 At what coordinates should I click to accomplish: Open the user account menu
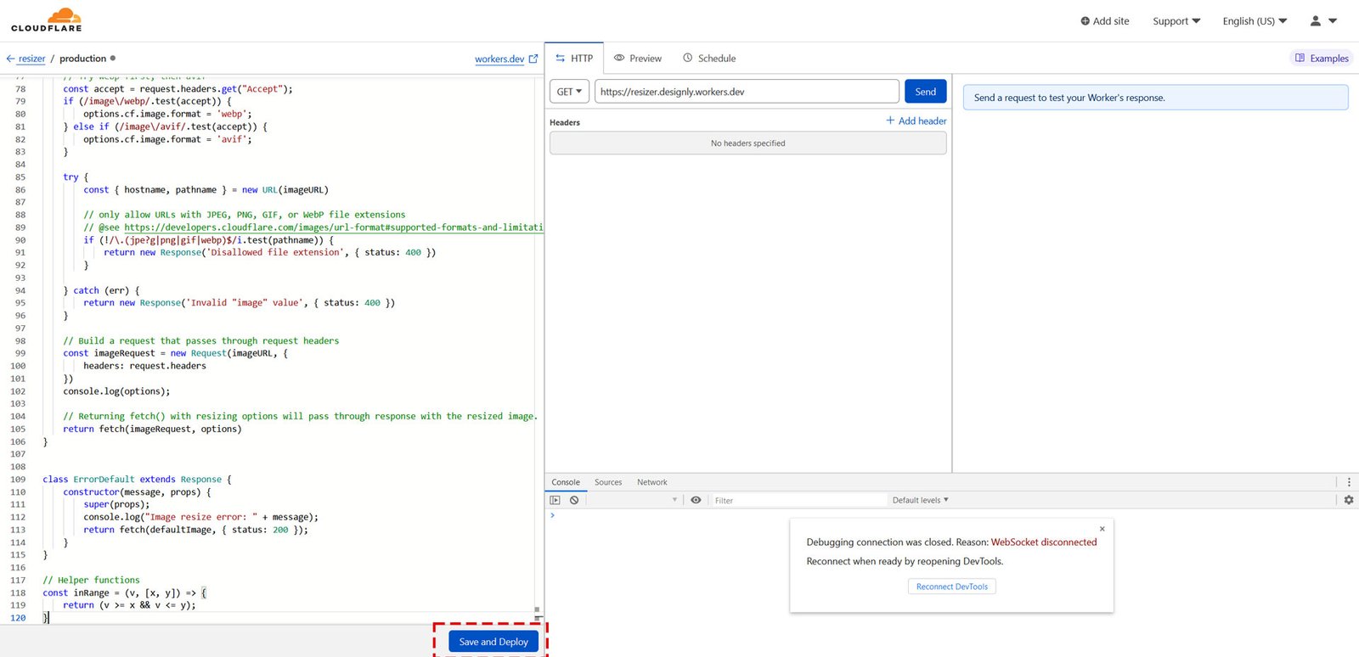[1322, 21]
